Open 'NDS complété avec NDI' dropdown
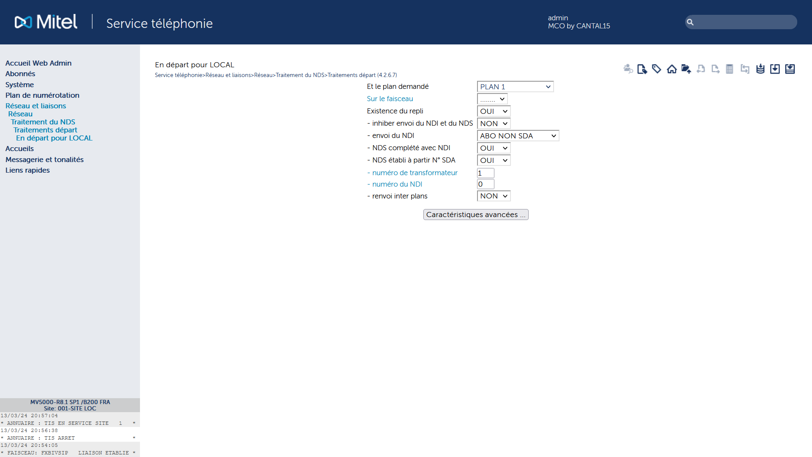The height and width of the screenshot is (457, 812). coord(494,148)
